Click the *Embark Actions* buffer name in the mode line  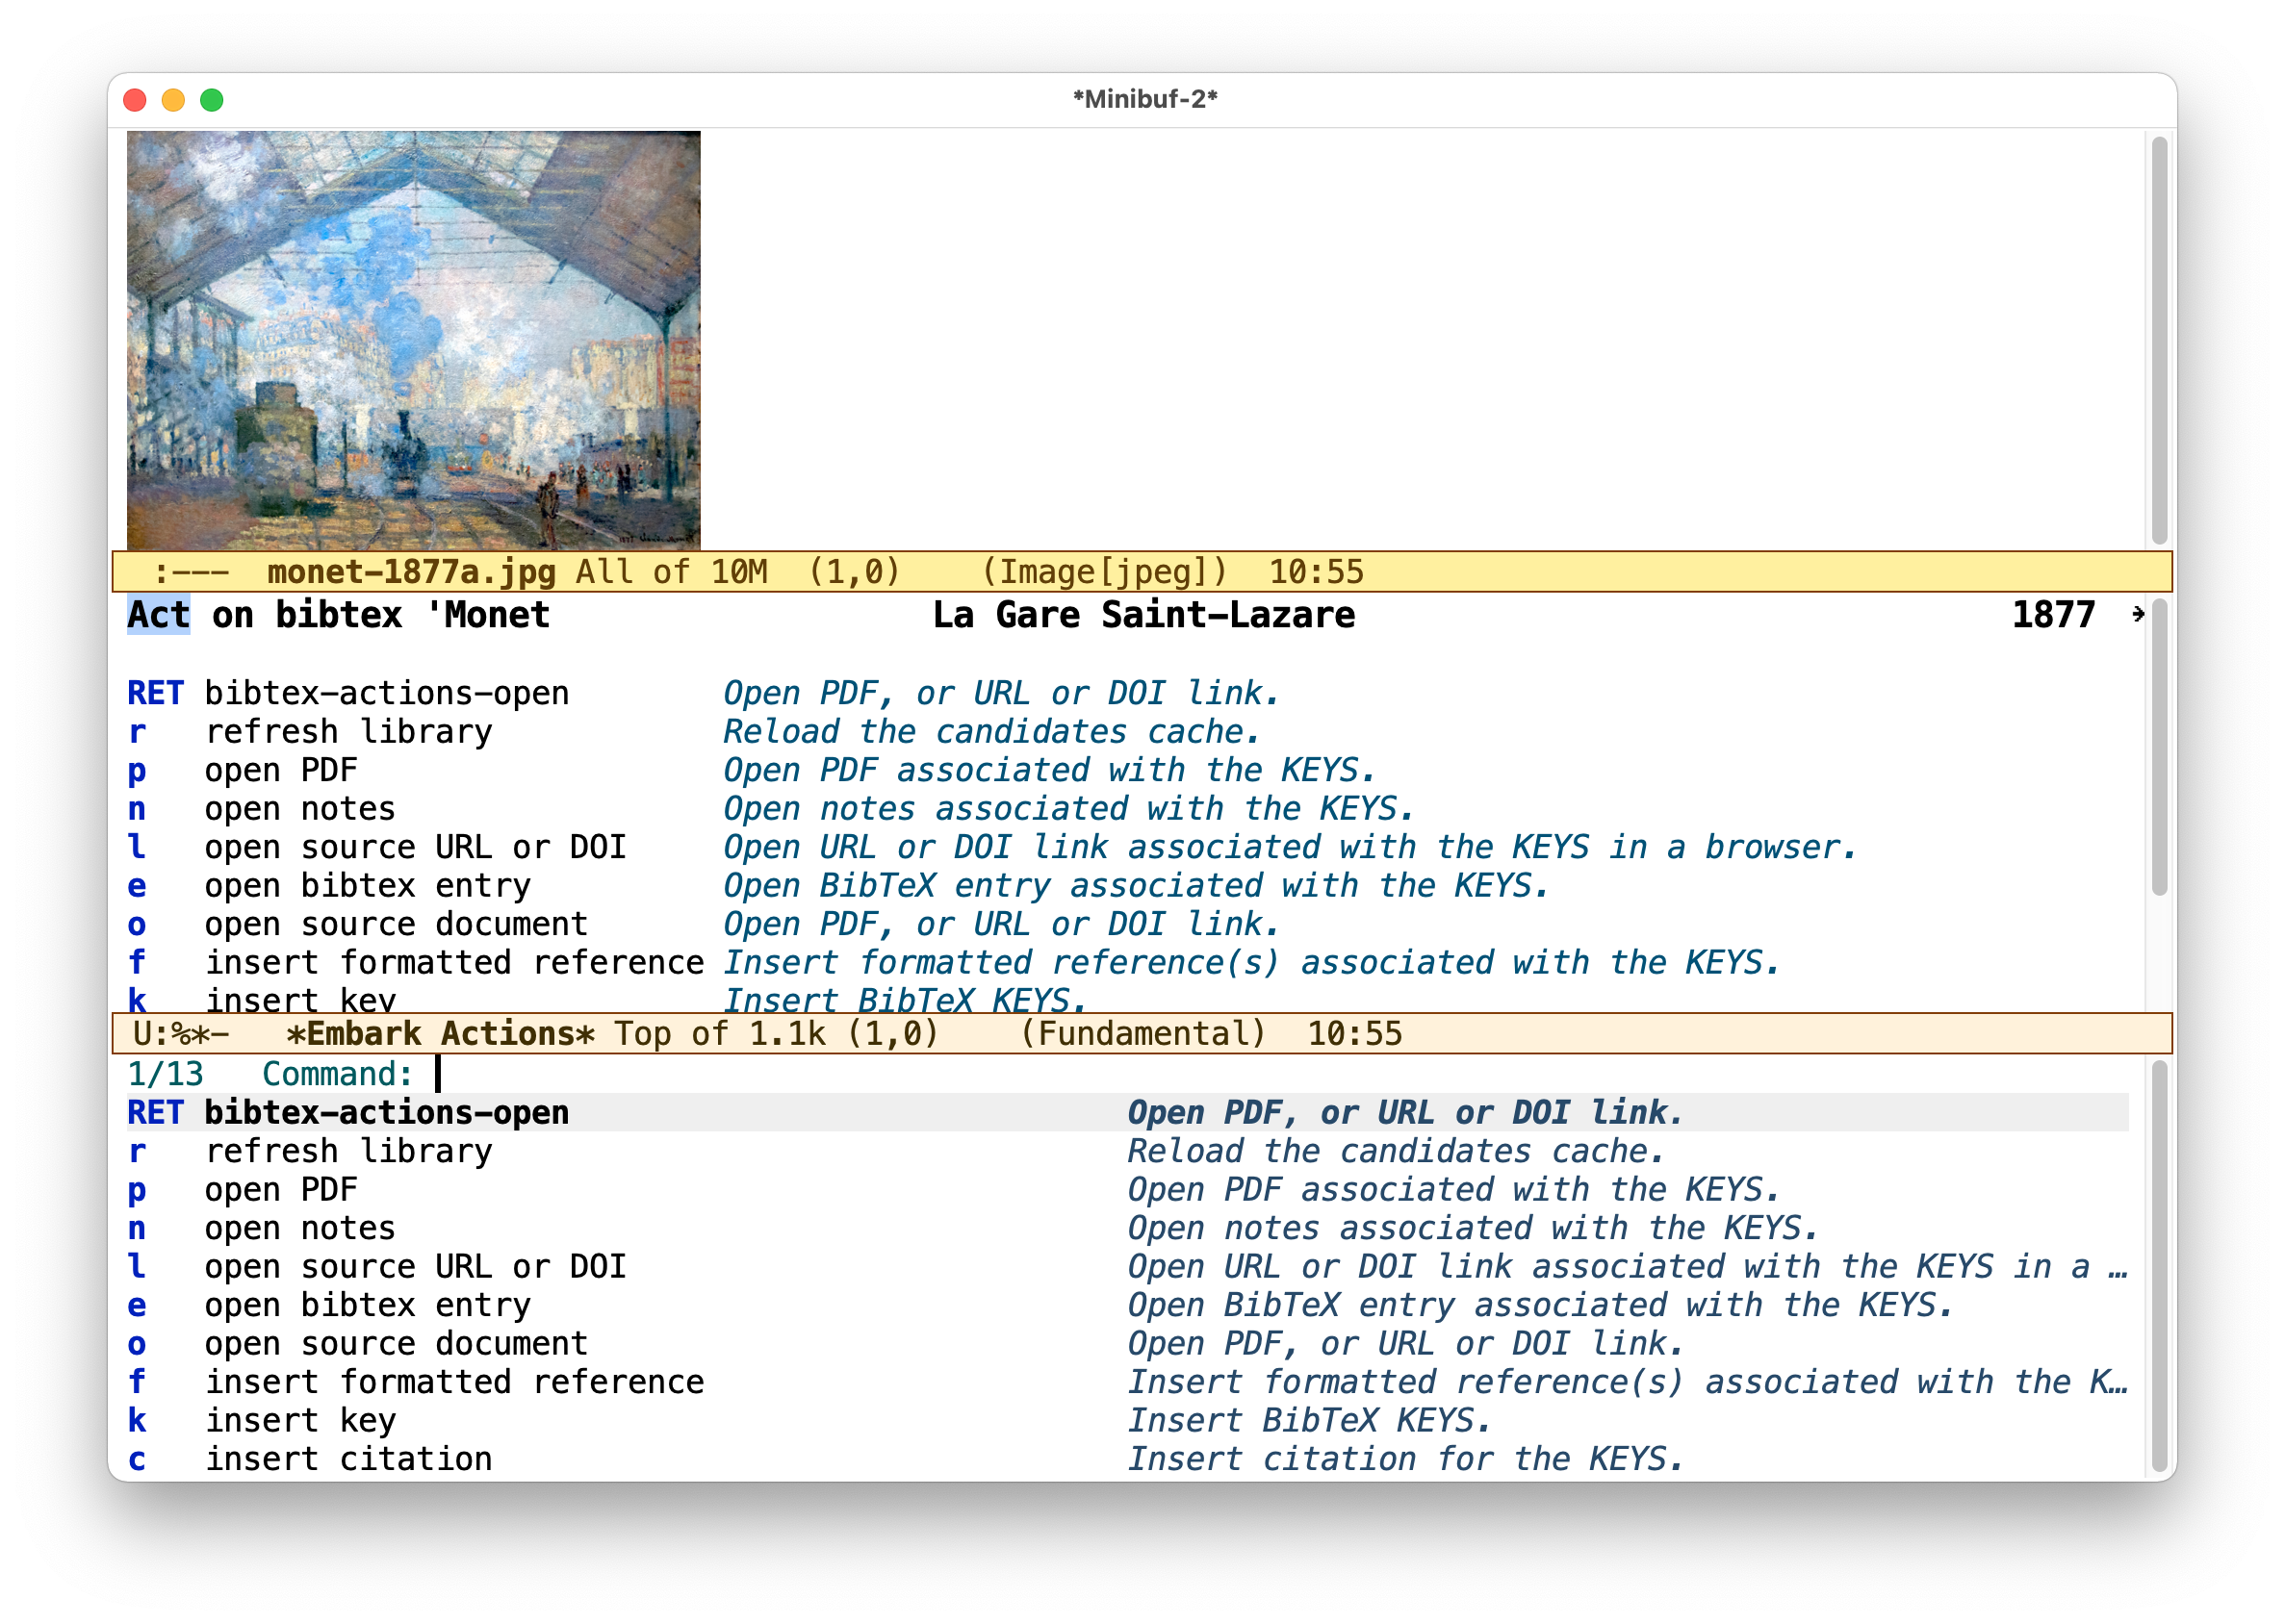click(x=440, y=1033)
